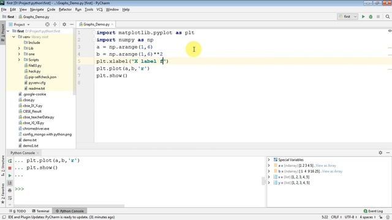The image size is (392, 220).
Task: Click 'View as Array' link for variable a
Action: click(325, 166)
